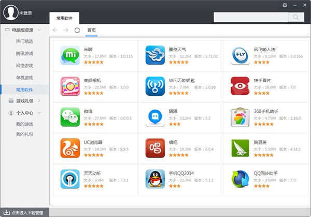311x217 pixels.
Task: Click the 米聊 app title
Action: tap(88, 49)
